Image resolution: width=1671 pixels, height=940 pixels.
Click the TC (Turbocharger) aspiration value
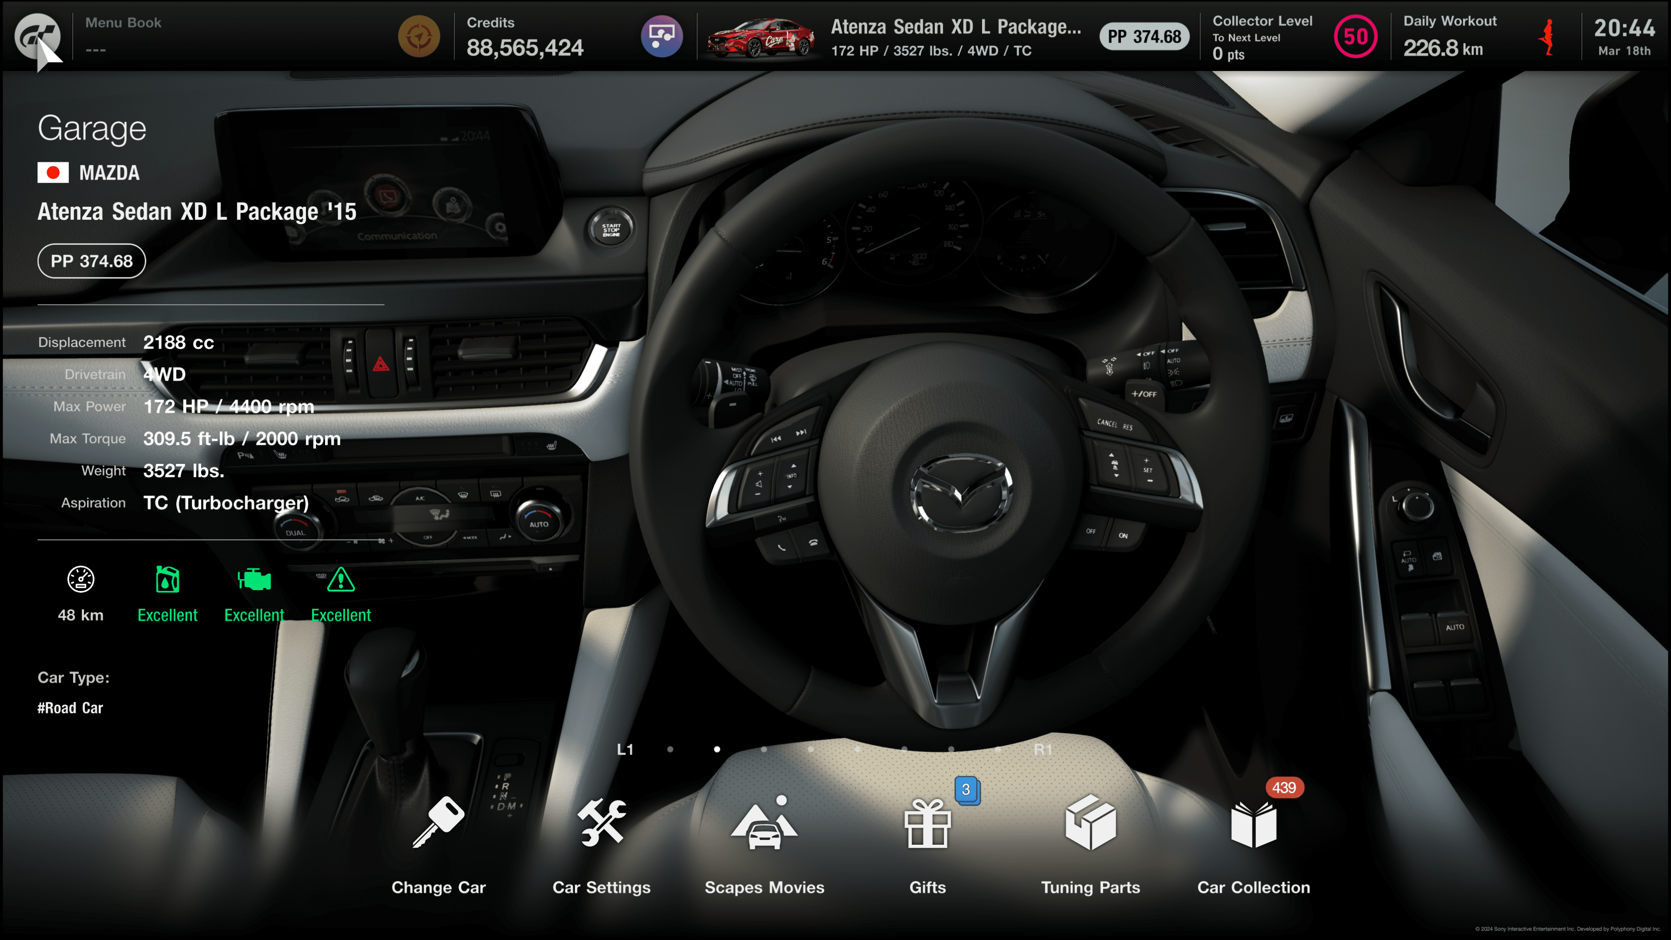(x=226, y=503)
